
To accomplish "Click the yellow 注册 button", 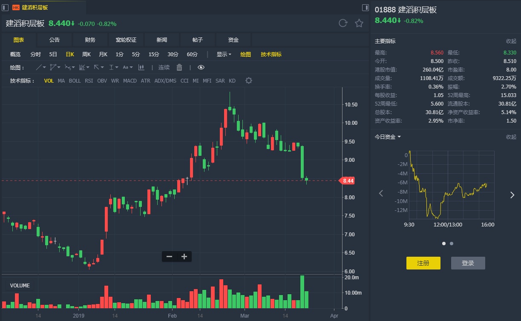I will point(423,263).
